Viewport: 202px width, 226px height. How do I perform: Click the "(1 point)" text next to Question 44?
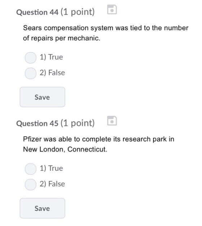tap(78, 12)
